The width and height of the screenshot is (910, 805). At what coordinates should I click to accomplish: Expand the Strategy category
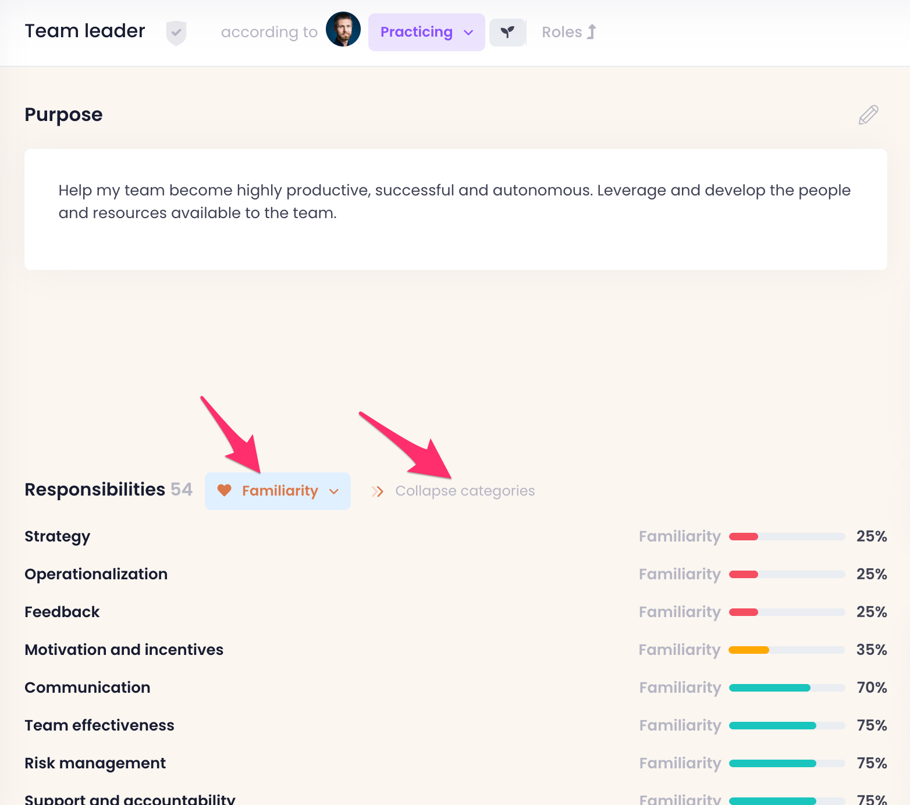[58, 536]
